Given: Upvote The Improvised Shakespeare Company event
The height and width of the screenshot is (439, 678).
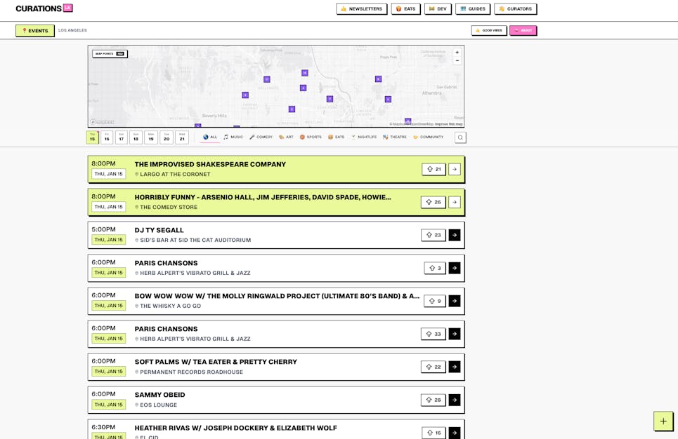Looking at the screenshot, I should click(433, 169).
